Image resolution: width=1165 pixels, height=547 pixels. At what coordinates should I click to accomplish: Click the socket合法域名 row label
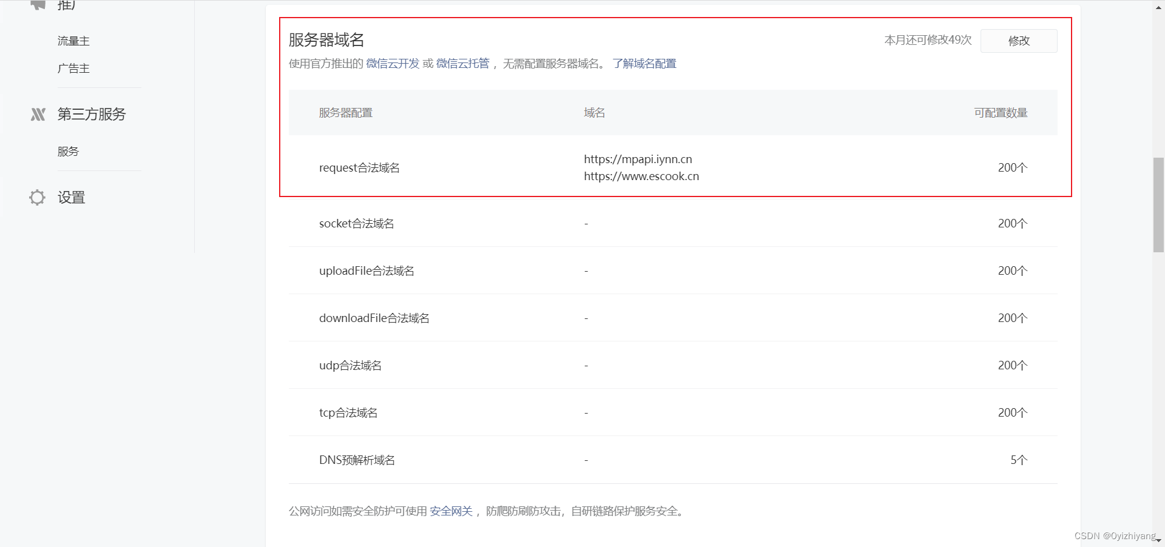pyautogui.click(x=357, y=224)
